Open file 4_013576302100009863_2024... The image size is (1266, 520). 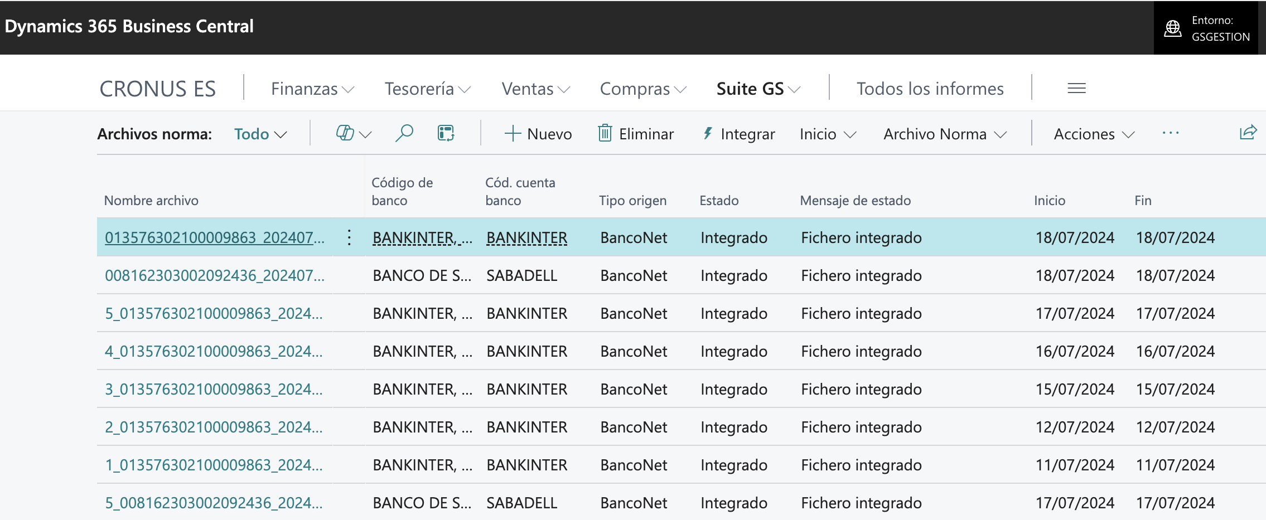click(214, 351)
